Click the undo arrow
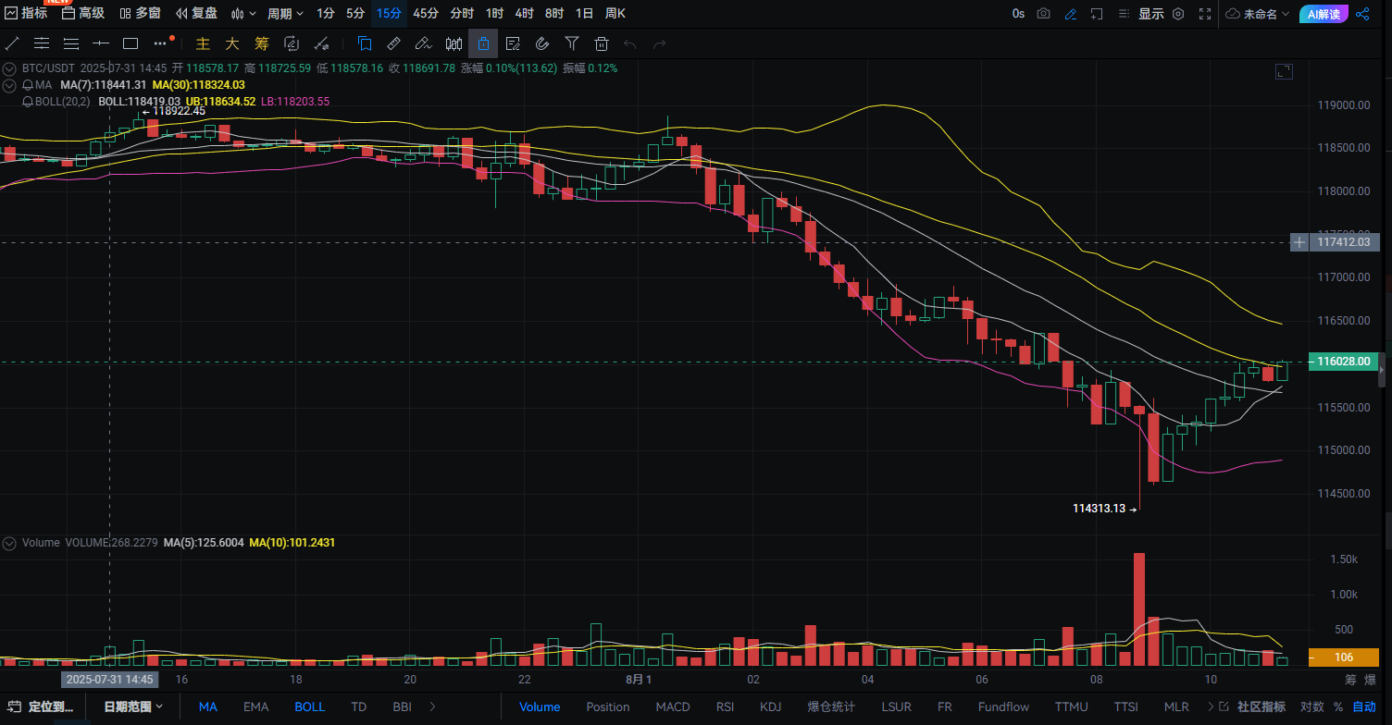Viewport: 1392px width, 725px height. point(630,43)
